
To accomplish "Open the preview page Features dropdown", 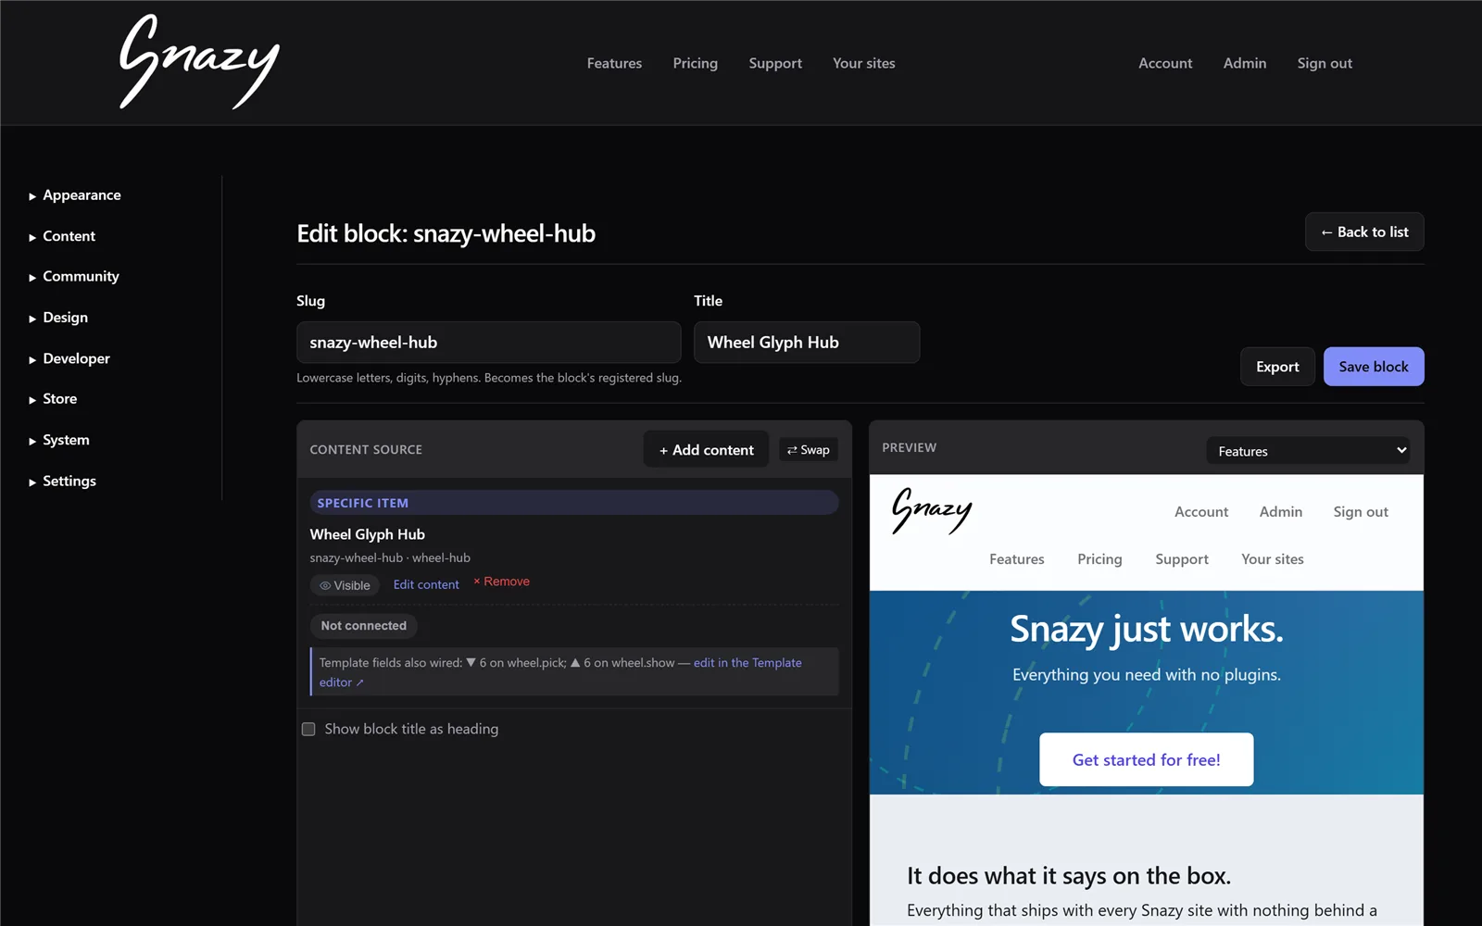I will tap(1308, 451).
